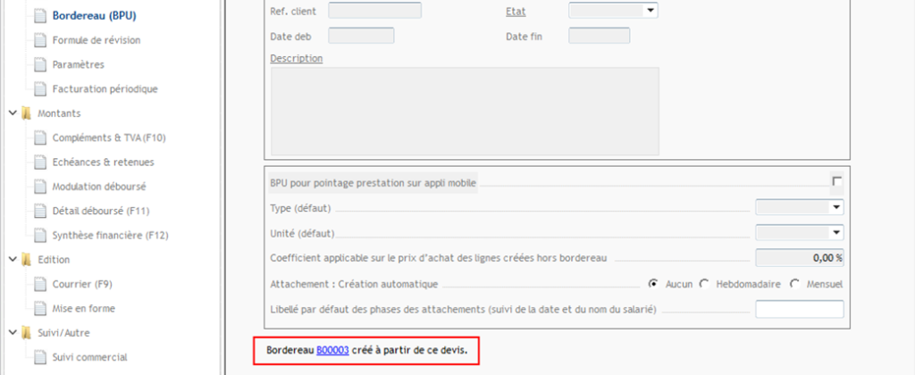Open Synthèse financière (F12)
The width and height of the screenshot is (915, 375).
110,236
